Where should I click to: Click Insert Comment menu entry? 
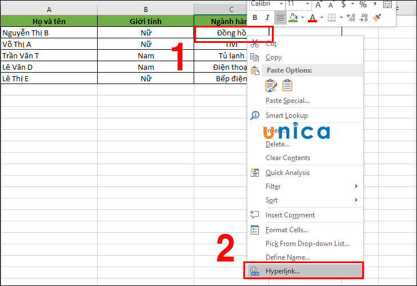(x=290, y=215)
